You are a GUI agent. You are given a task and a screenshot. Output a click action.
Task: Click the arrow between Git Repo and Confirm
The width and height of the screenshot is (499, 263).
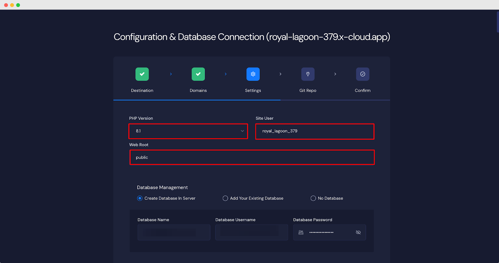click(335, 74)
